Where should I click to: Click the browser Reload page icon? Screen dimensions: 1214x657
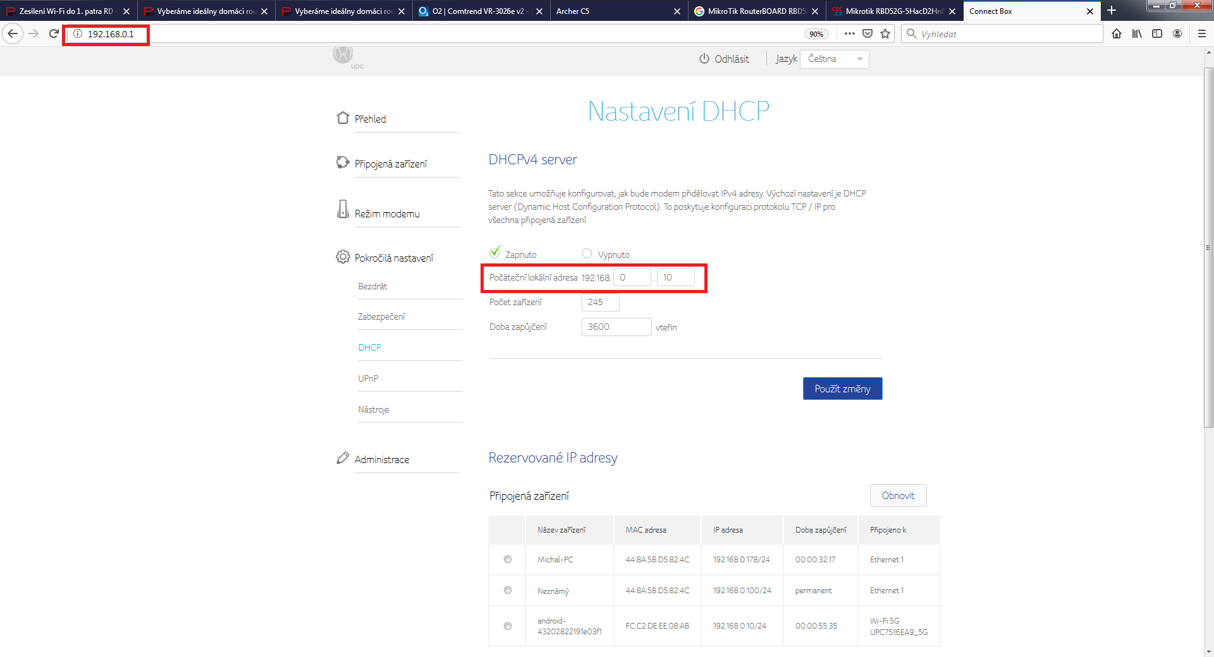[54, 33]
